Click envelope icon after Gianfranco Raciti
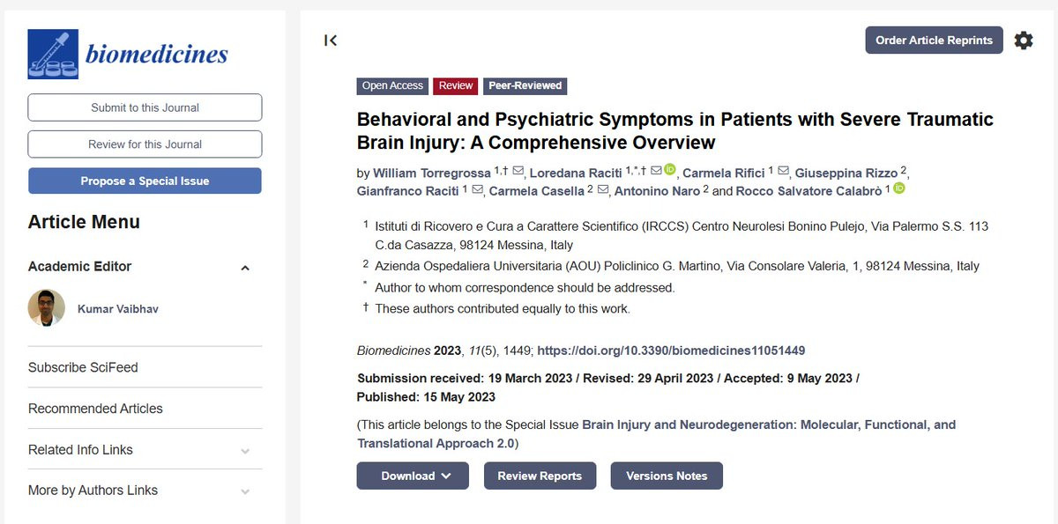The width and height of the screenshot is (1058, 524). pyautogui.click(x=477, y=190)
